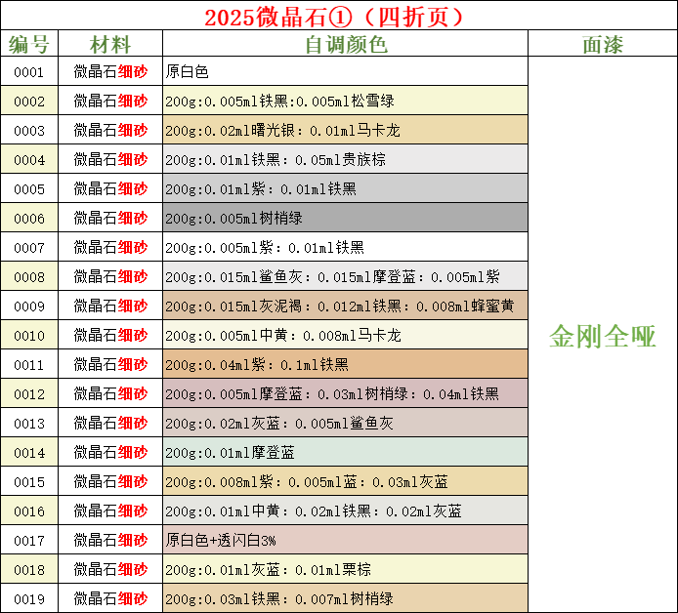Click the material cell in row 0012
Image resolution: width=678 pixels, height=613 pixels.
110,394
